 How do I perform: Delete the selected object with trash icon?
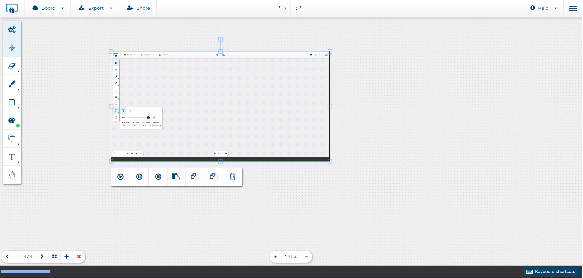[x=233, y=177]
